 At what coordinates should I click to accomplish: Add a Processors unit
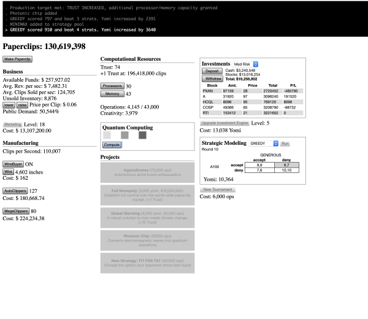(112, 86)
